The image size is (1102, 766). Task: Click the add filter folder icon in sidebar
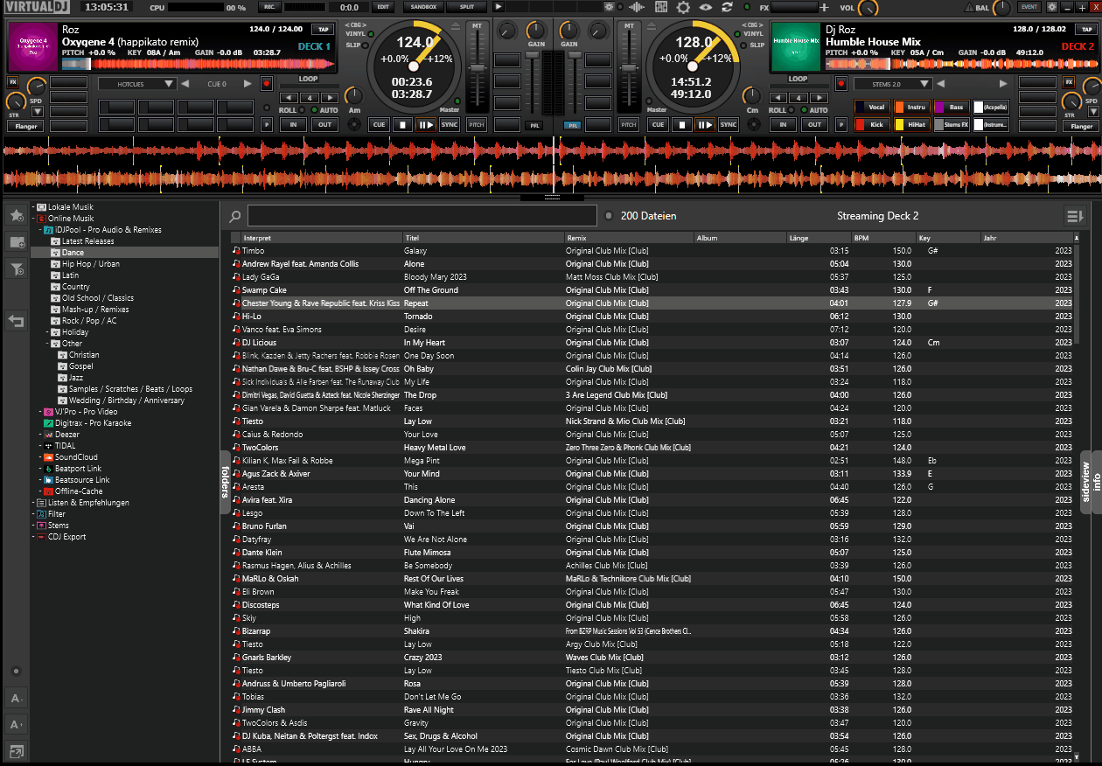tap(17, 269)
